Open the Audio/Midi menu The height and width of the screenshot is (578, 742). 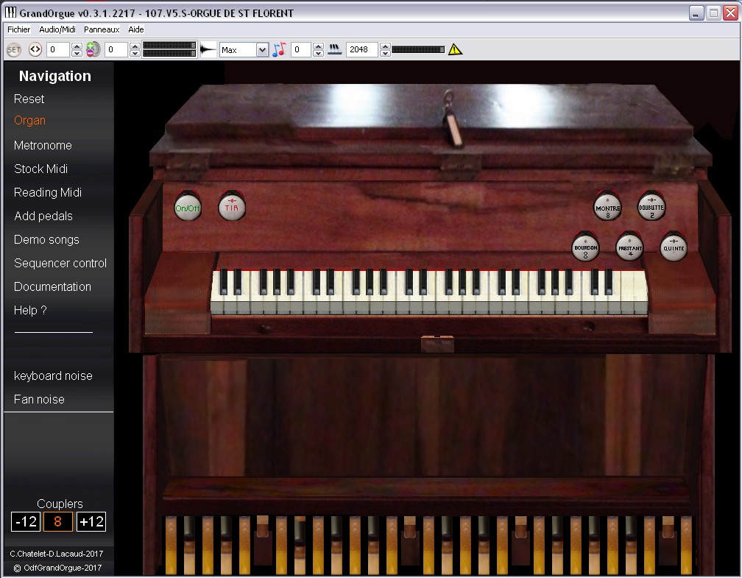57,29
